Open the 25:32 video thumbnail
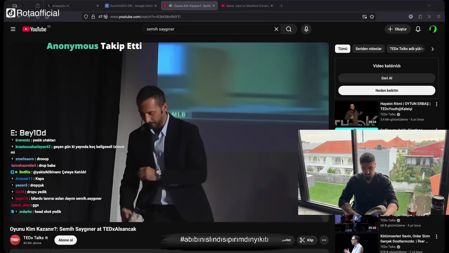Screen dimensions: 449x253 [356, 223]
